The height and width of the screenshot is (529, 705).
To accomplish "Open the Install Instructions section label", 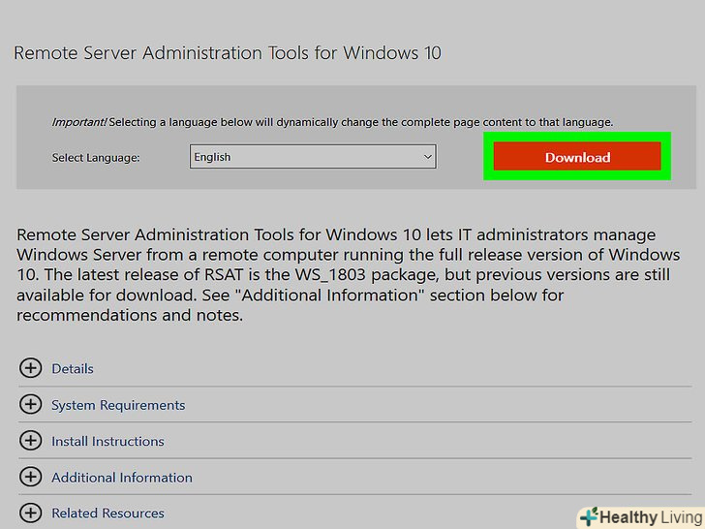I will [107, 441].
